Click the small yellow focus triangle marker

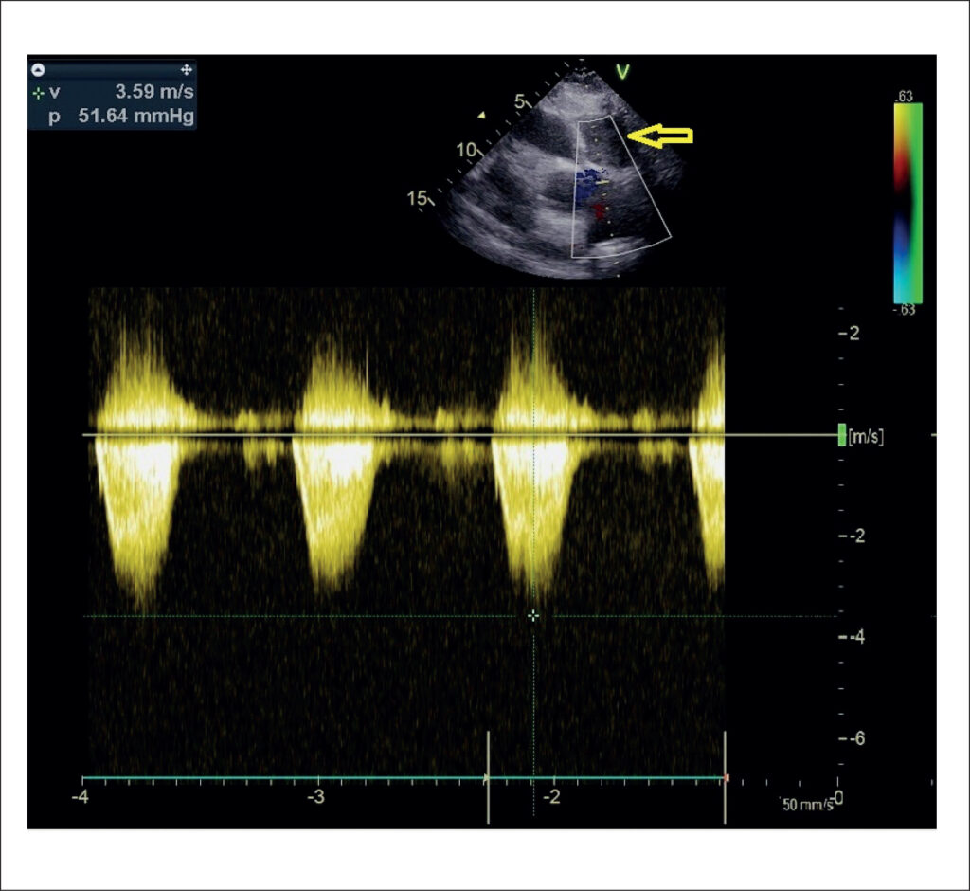[482, 116]
